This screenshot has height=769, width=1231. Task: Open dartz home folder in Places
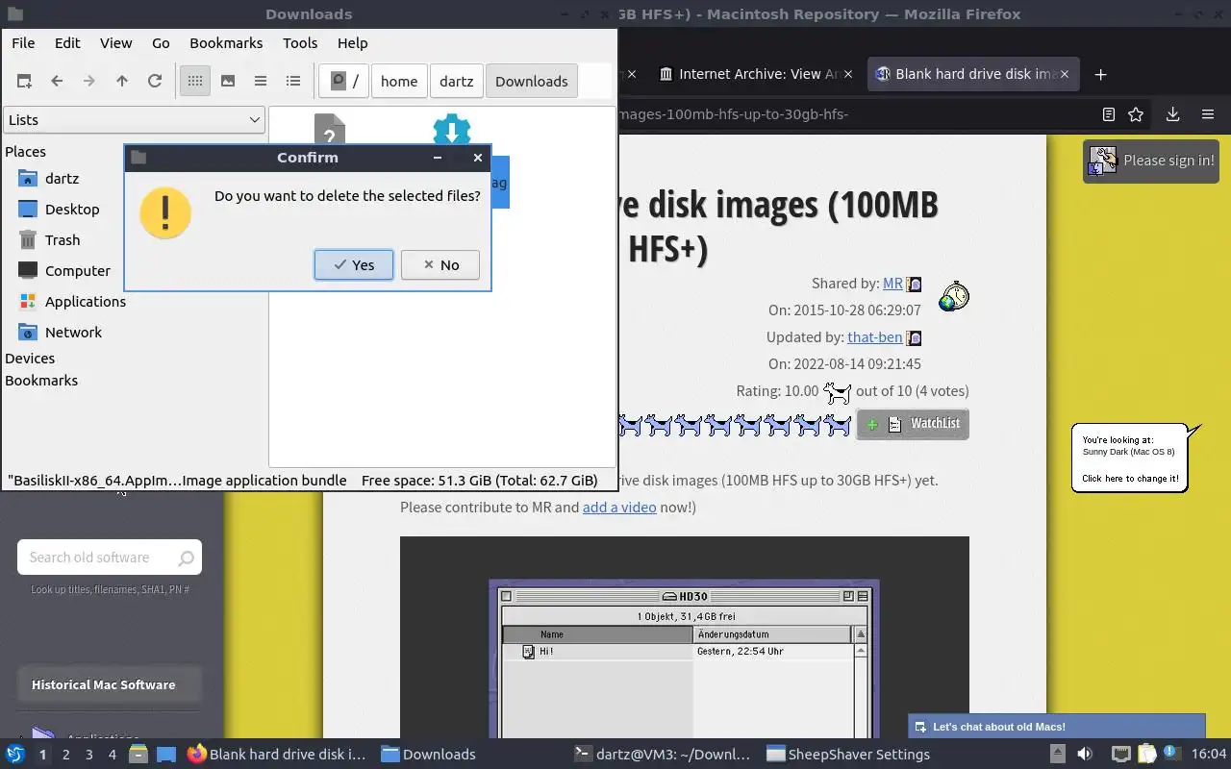tap(62, 179)
